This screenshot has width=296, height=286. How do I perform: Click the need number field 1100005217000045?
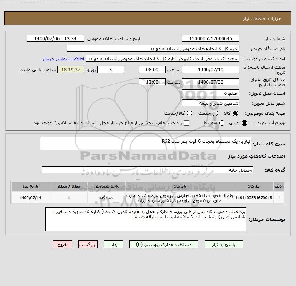pos(211,39)
